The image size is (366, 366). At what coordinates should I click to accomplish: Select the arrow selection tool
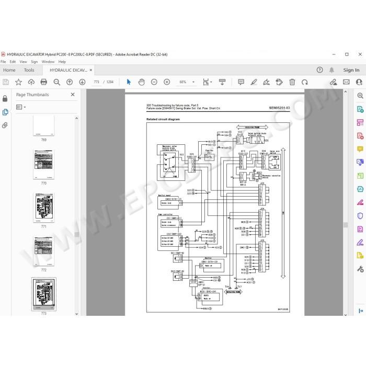pyautogui.click(x=129, y=82)
